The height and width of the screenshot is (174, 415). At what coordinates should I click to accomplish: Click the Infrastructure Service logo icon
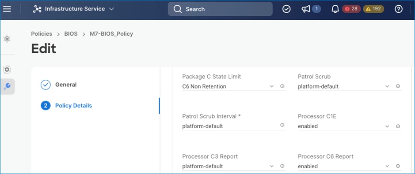[37, 9]
